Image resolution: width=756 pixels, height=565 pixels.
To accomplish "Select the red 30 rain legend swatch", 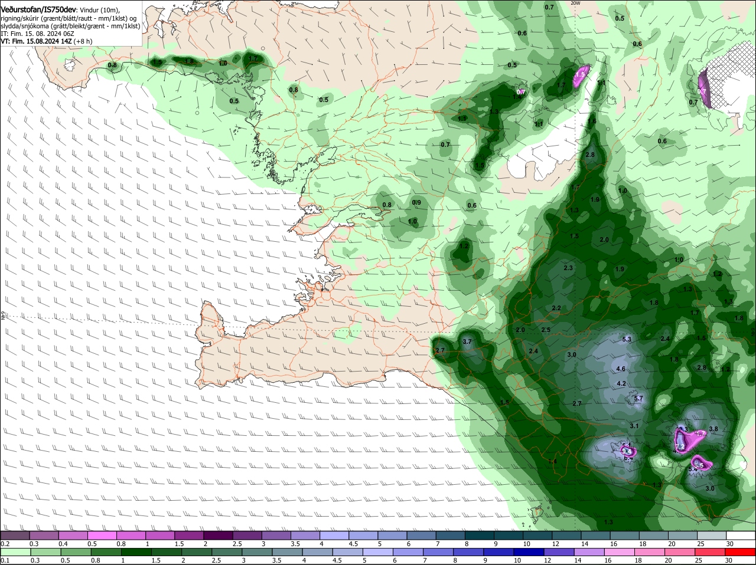I will [741, 552].
